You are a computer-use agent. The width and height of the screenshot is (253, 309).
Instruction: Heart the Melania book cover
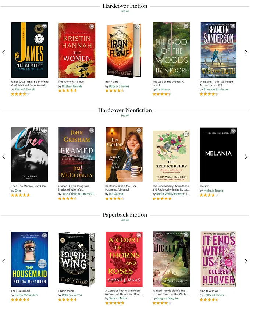tap(234, 131)
